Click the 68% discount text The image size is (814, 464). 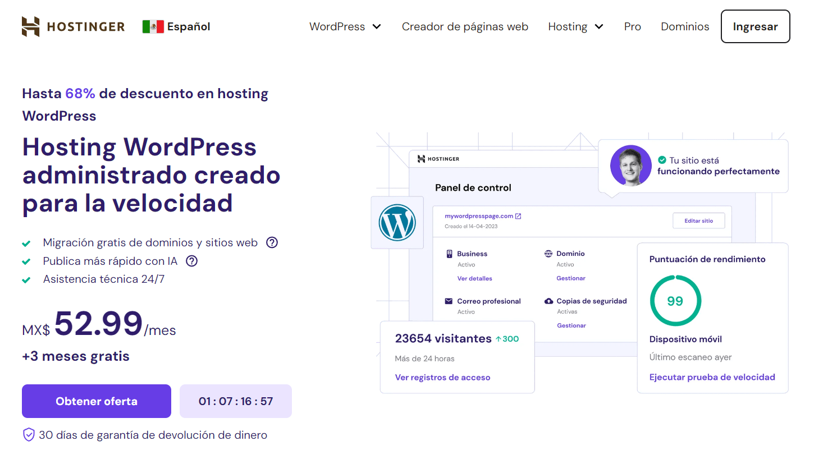[80, 94]
